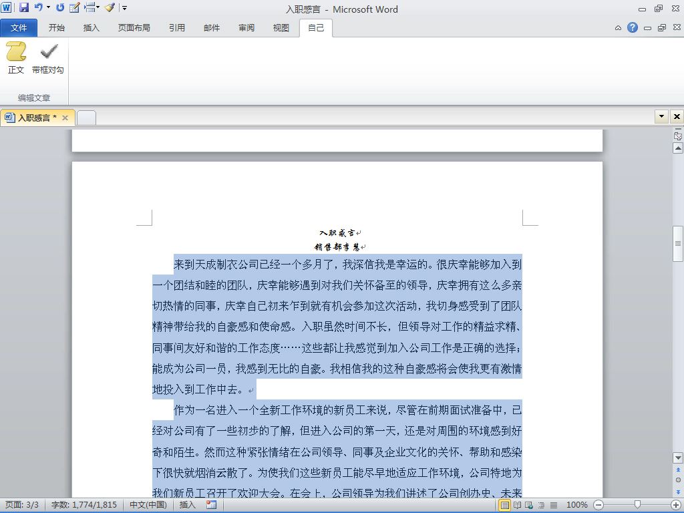Undo the last action with the Undo arrow
This screenshot has height=513, width=684.
(x=38, y=7)
